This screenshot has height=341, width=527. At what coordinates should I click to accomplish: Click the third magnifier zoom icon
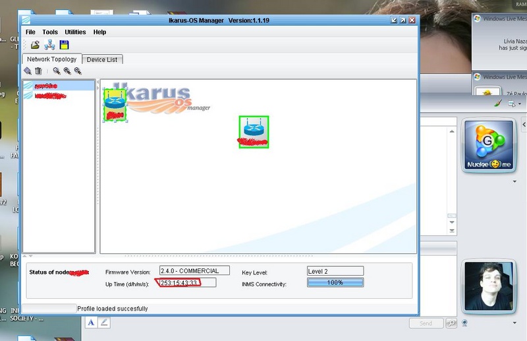pos(78,71)
